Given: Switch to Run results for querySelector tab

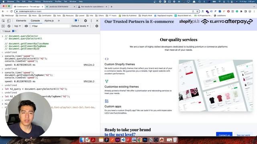Looking at the screenshot, I should [93, 7].
